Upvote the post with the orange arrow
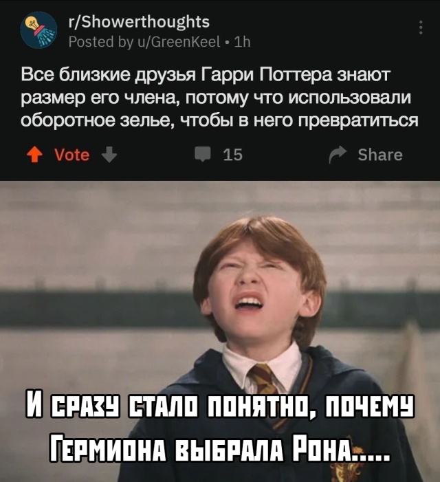Image resolution: width=440 pixels, height=482 pixels. pyautogui.click(x=35, y=155)
